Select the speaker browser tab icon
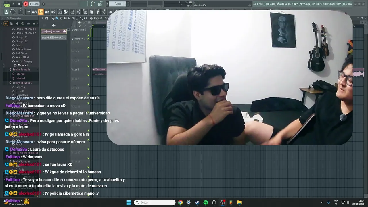This screenshot has height=207, width=368. pos(17,24)
